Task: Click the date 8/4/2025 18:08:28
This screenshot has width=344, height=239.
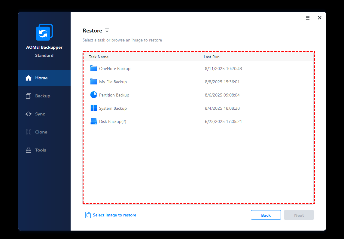Action: [x=222, y=108]
